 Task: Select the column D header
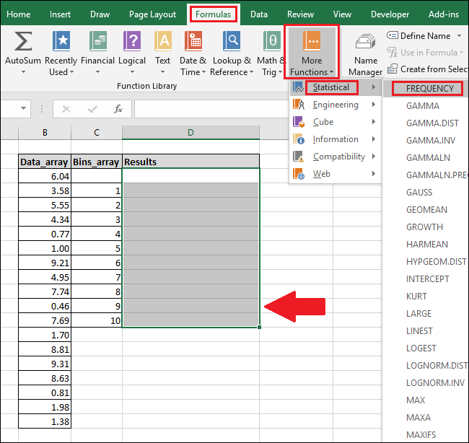point(190,132)
